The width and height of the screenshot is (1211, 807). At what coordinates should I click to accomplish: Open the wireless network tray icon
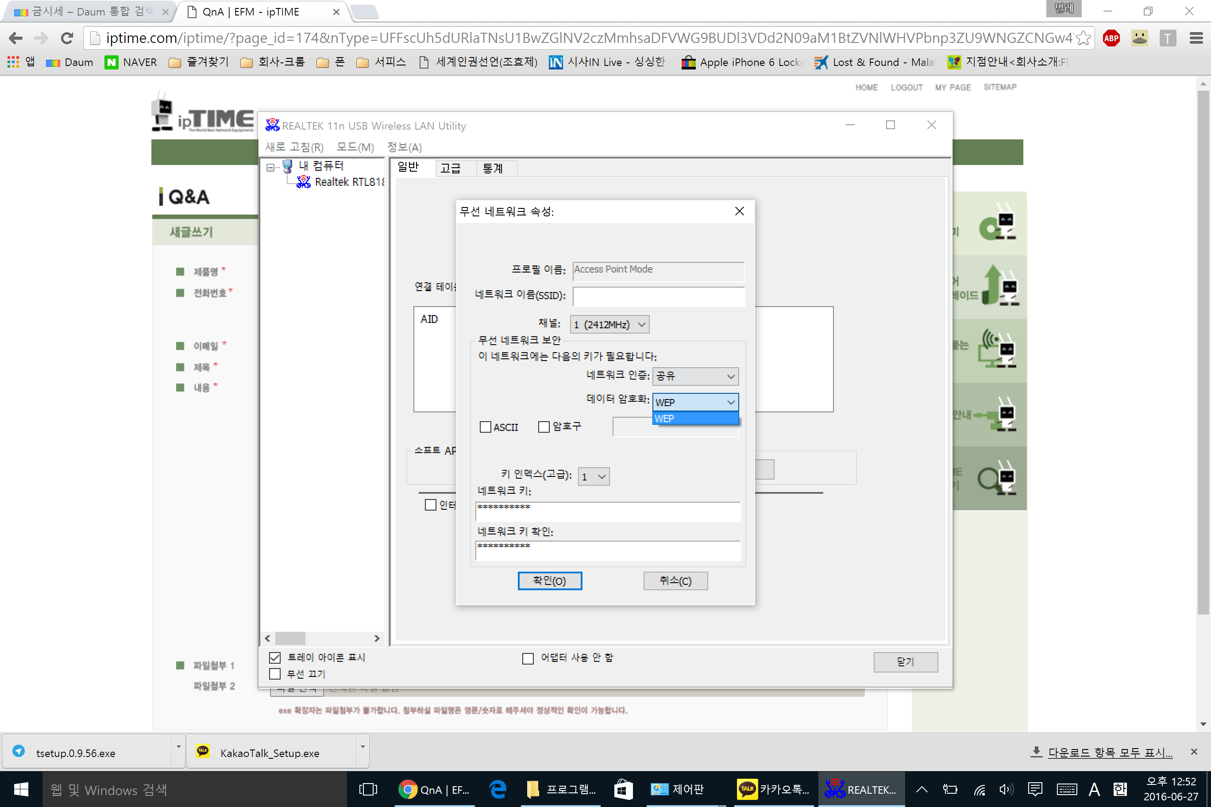(980, 789)
